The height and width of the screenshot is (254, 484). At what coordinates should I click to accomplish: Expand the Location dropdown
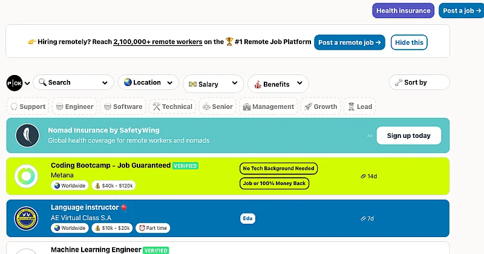click(148, 83)
